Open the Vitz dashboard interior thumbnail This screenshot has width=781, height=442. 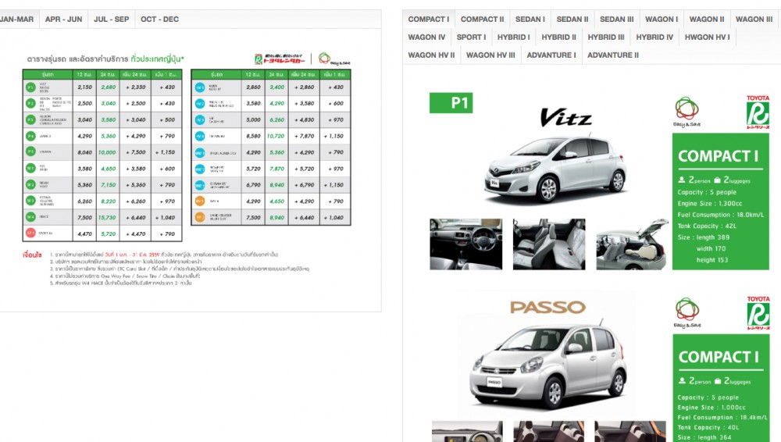[466, 244]
